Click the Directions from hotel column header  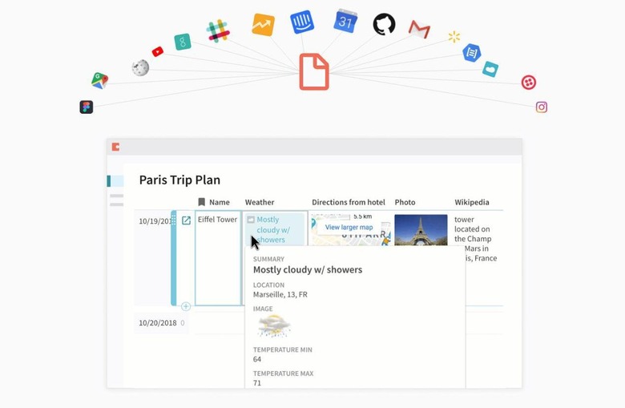click(349, 202)
